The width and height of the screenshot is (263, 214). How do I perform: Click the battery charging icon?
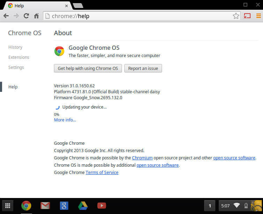(x=246, y=205)
